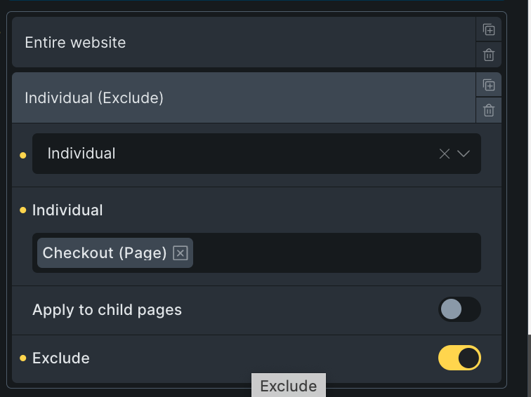Screen dimensions: 531x397
Task: Click the Apply to child pages label
Action: (x=107, y=310)
